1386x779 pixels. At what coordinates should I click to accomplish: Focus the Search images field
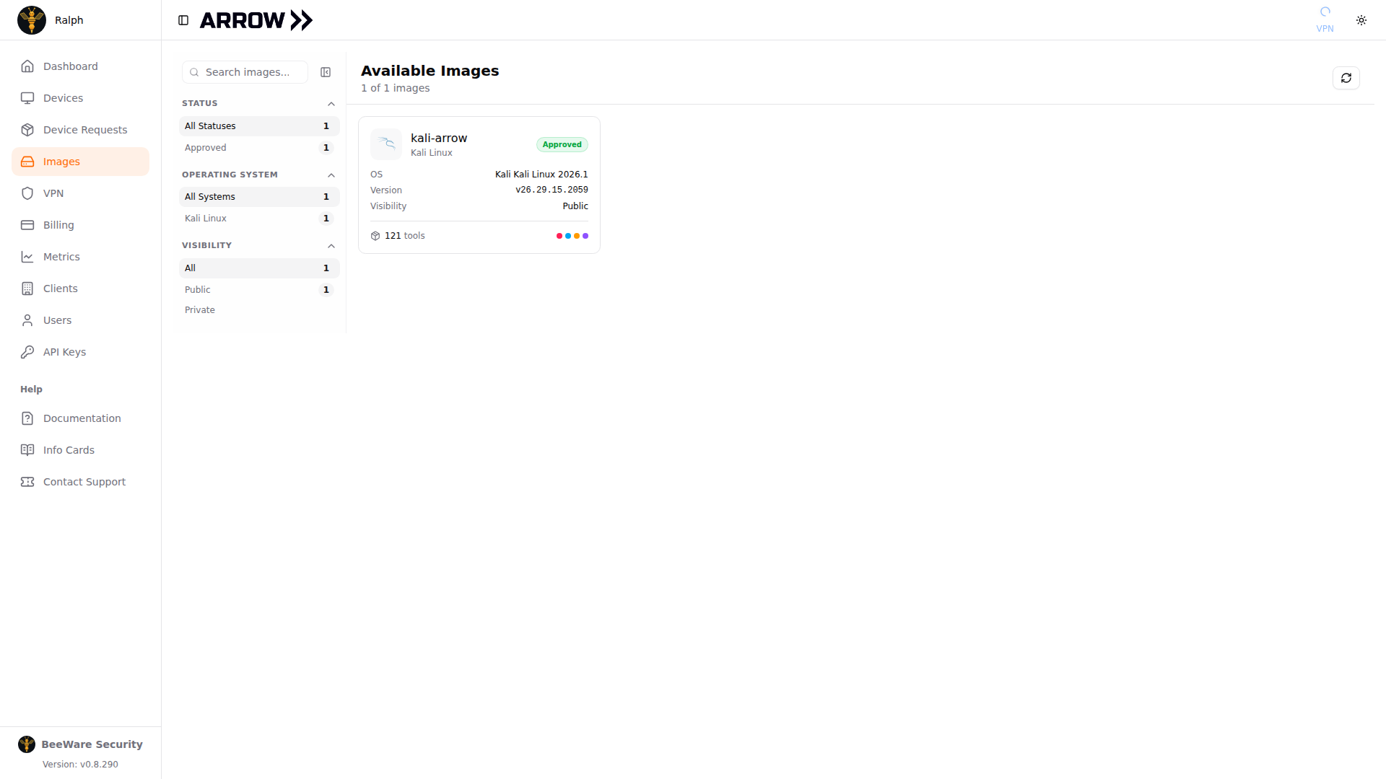click(x=245, y=72)
